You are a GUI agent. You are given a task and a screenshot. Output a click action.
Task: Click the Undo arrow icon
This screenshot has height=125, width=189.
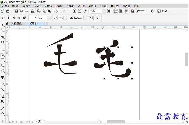coord(56,11)
